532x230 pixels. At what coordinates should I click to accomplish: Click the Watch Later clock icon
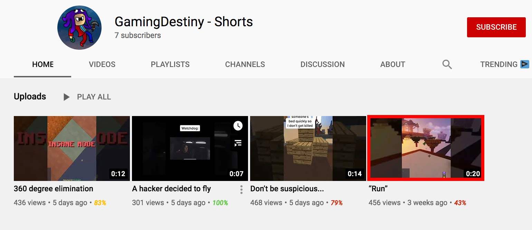click(238, 126)
